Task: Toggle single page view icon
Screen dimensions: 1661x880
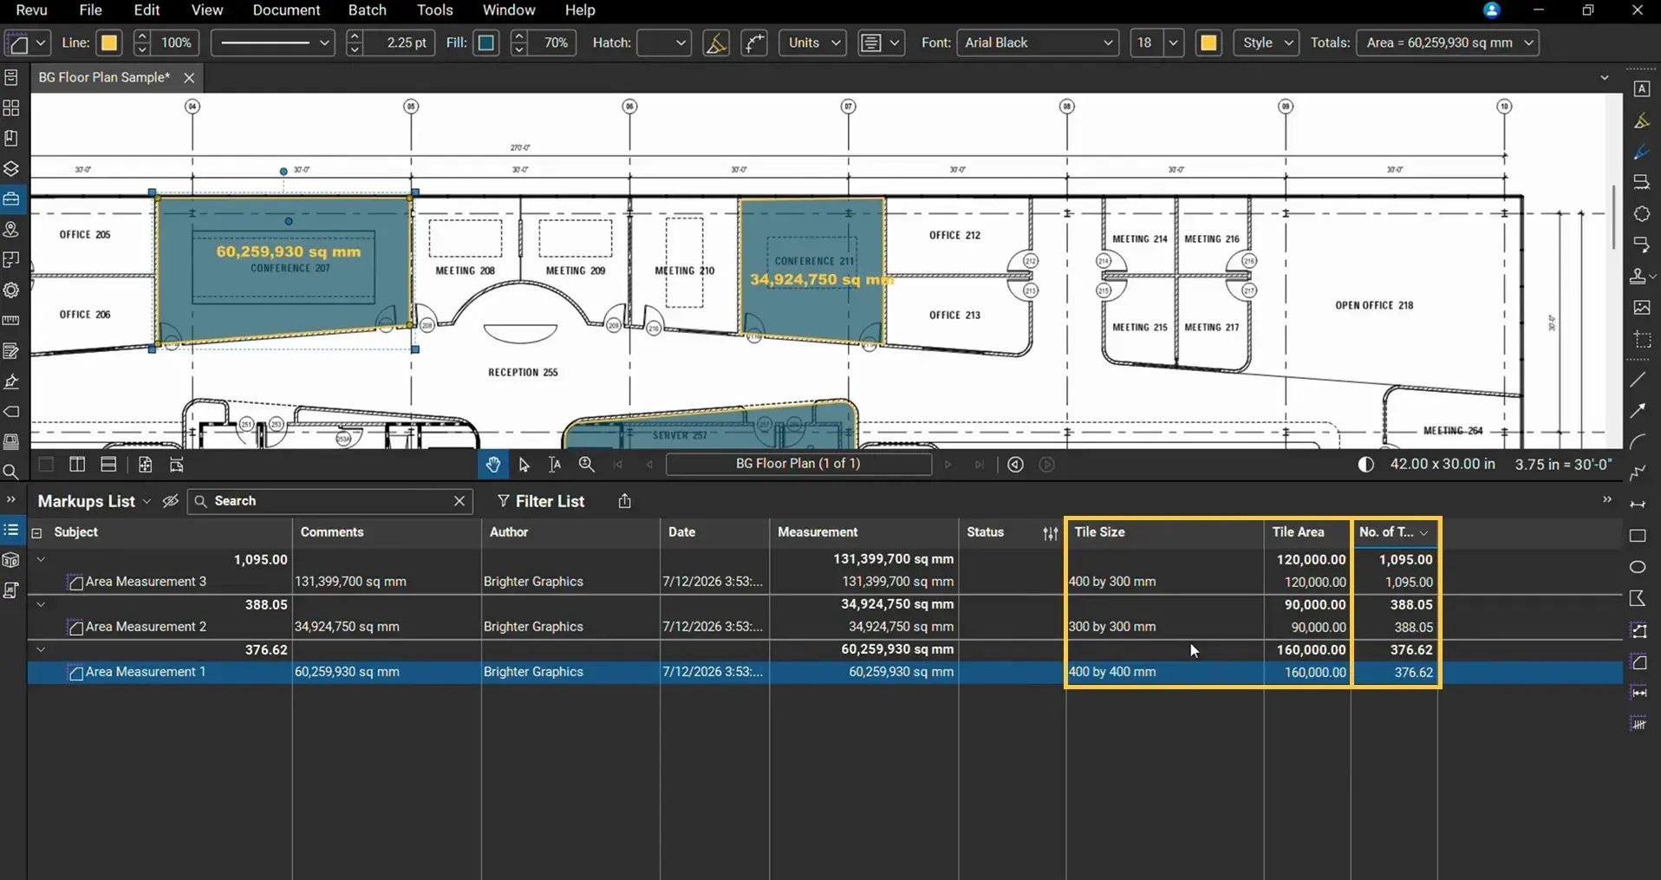Action: (46, 465)
